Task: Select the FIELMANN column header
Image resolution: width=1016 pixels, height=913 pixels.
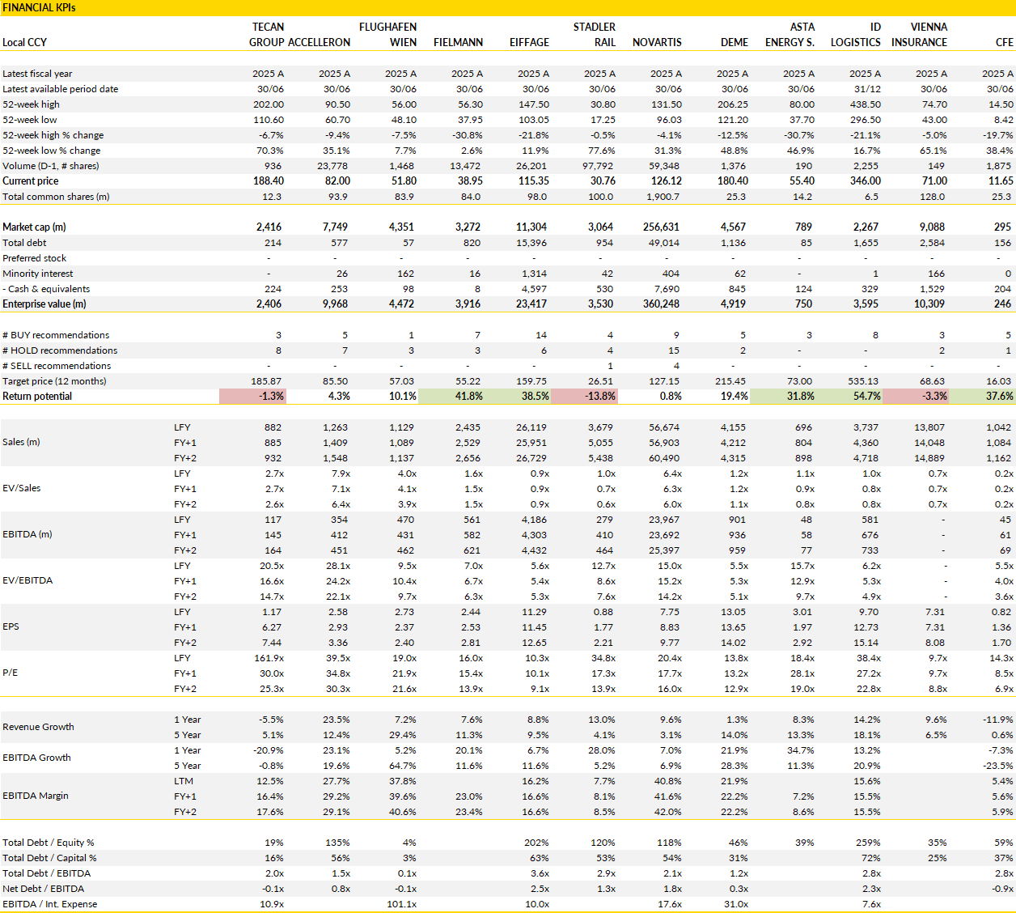Action: pos(458,43)
